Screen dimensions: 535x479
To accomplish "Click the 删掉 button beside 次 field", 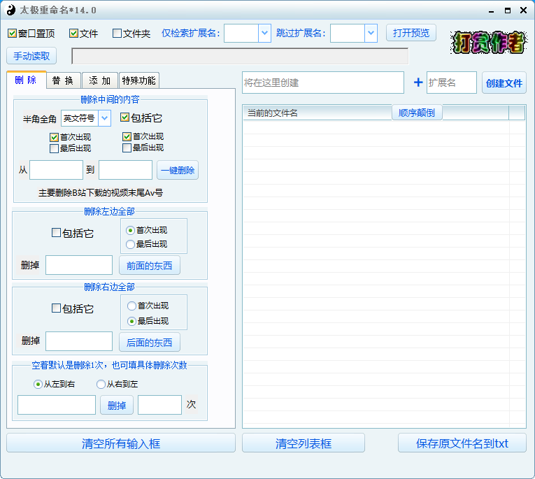I will point(117,405).
